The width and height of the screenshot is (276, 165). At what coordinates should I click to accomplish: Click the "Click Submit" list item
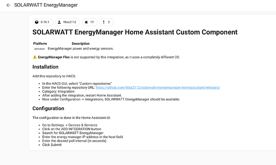pyautogui.click(x=52, y=145)
